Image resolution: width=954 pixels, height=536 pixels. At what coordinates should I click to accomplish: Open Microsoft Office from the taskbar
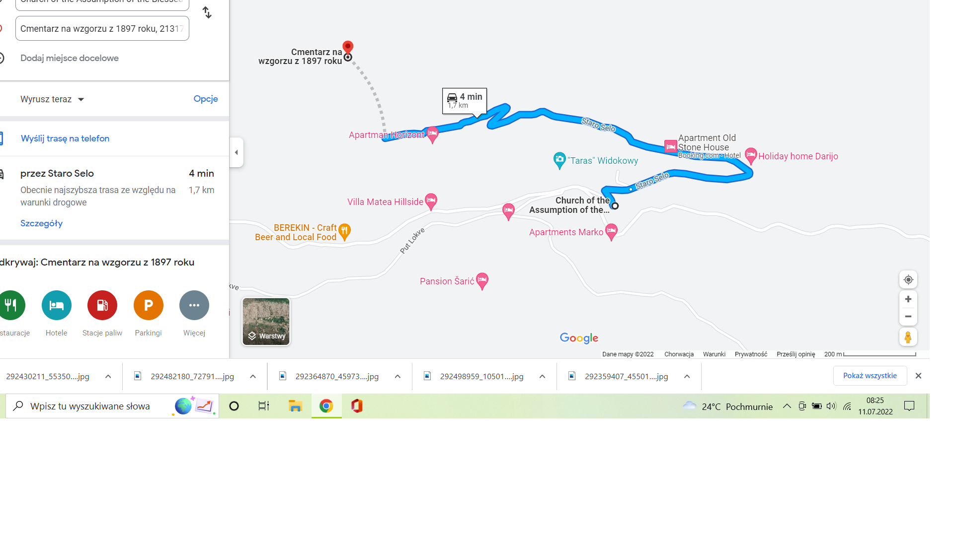click(357, 406)
